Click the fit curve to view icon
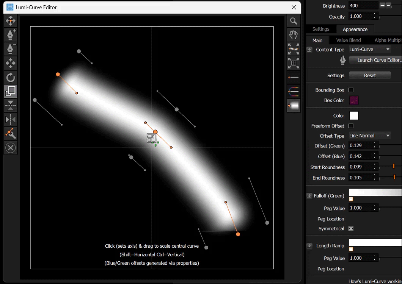This screenshot has width=402, height=284. (294, 49)
